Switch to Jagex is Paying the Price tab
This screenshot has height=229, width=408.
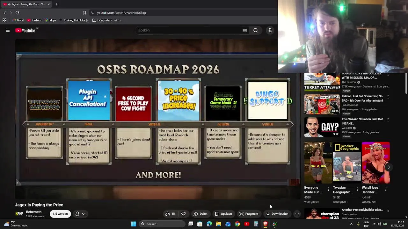coord(27,4)
